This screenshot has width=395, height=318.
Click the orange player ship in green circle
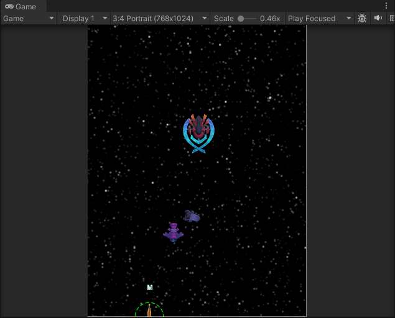tap(149, 311)
